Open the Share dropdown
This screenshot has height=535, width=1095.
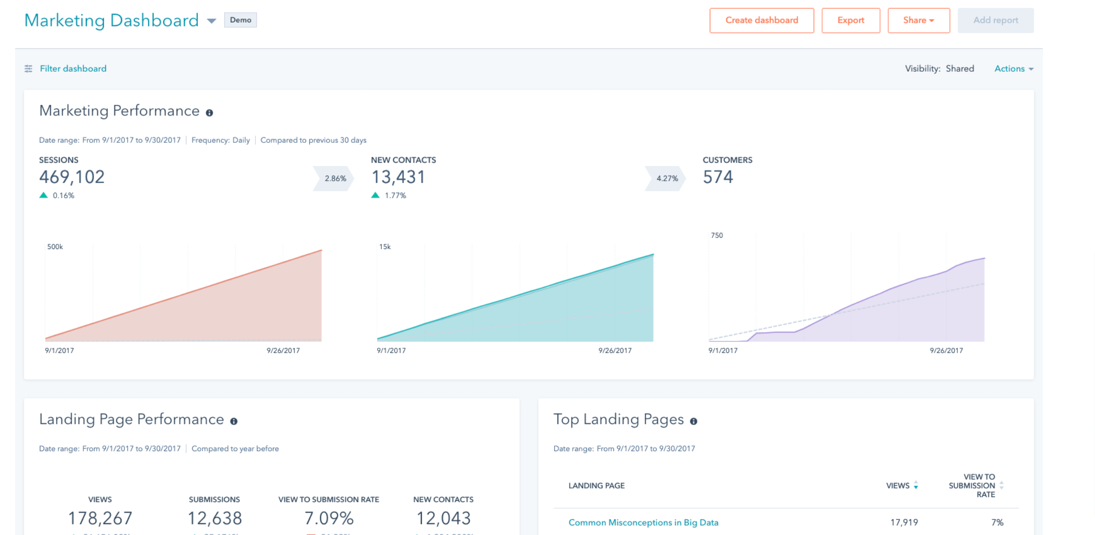pos(918,20)
